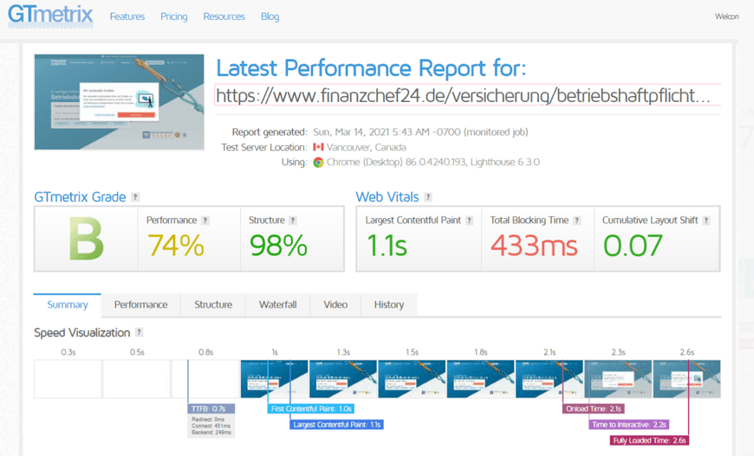Click the Chrome browser icon
Image resolution: width=754 pixels, height=456 pixels.
point(318,163)
